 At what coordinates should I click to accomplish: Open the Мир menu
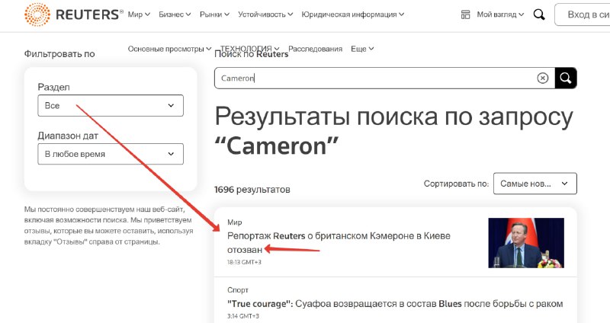click(139, 14)
